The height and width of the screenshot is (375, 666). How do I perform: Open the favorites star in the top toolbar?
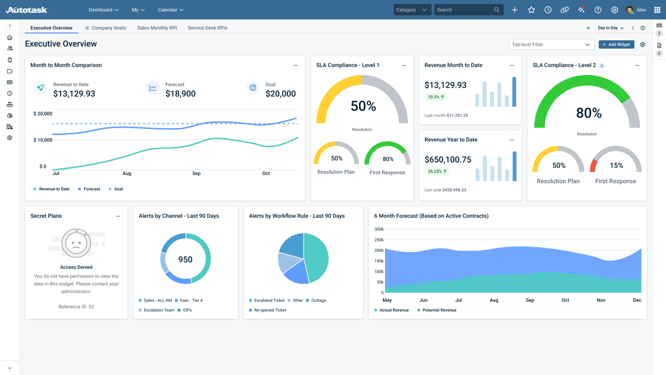(531, 9)
